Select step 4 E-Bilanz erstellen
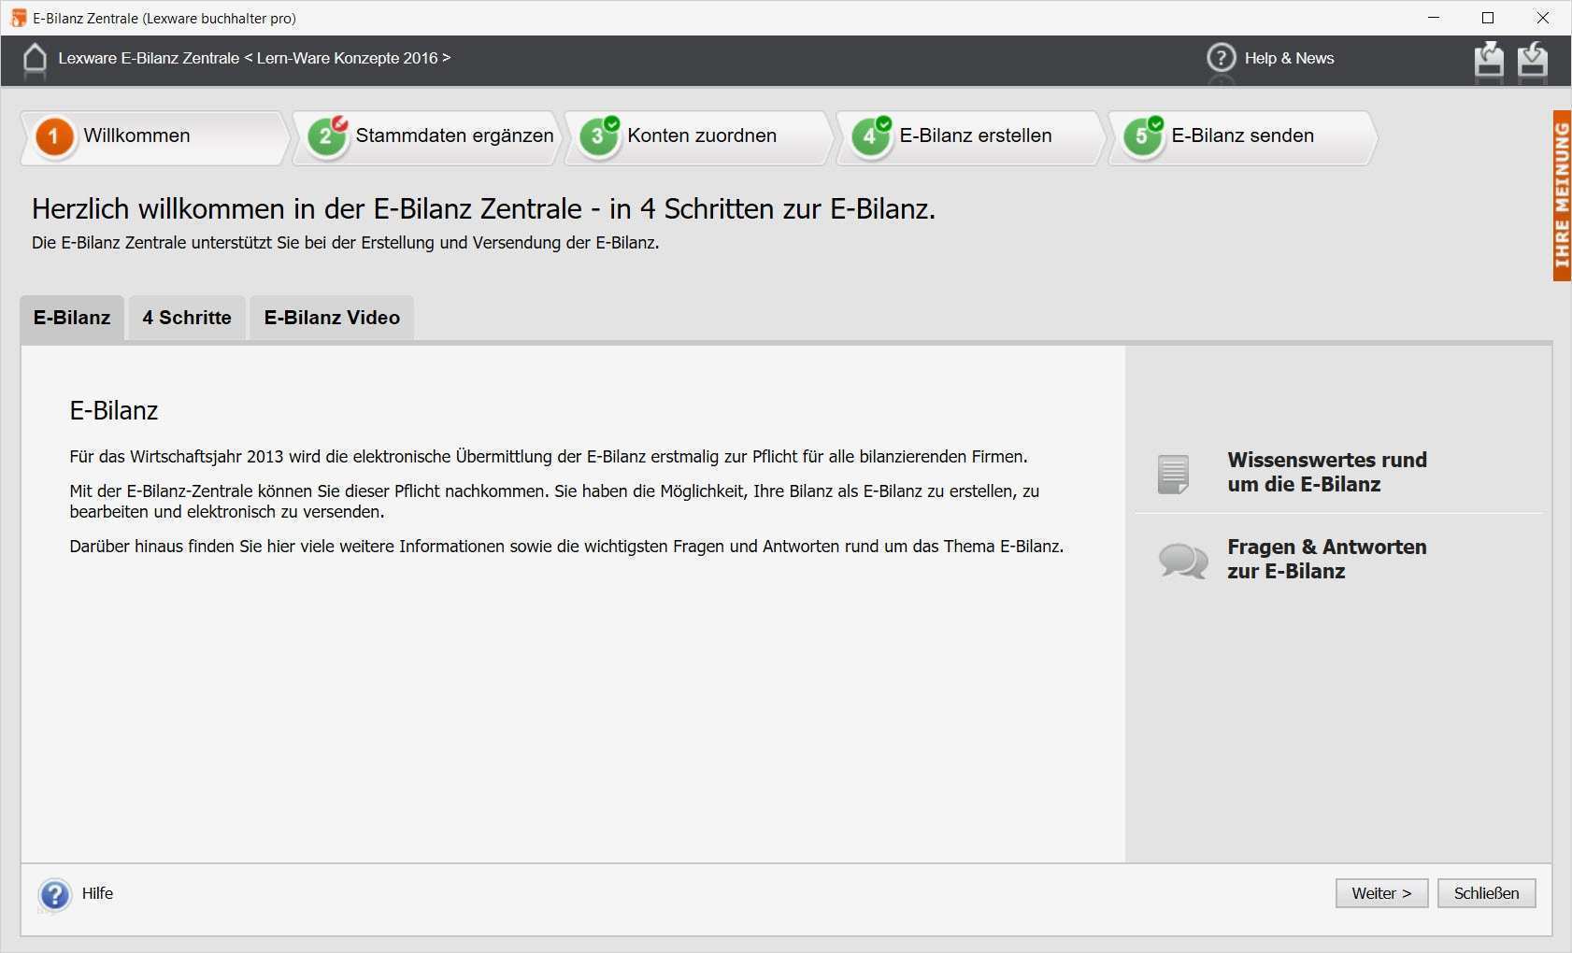The image size is (1572, 953). click(975, 135)
